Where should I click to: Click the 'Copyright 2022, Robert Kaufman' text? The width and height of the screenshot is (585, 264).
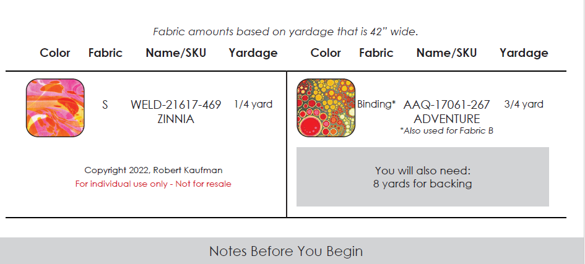pyautogui.click(x=154, y=171)
